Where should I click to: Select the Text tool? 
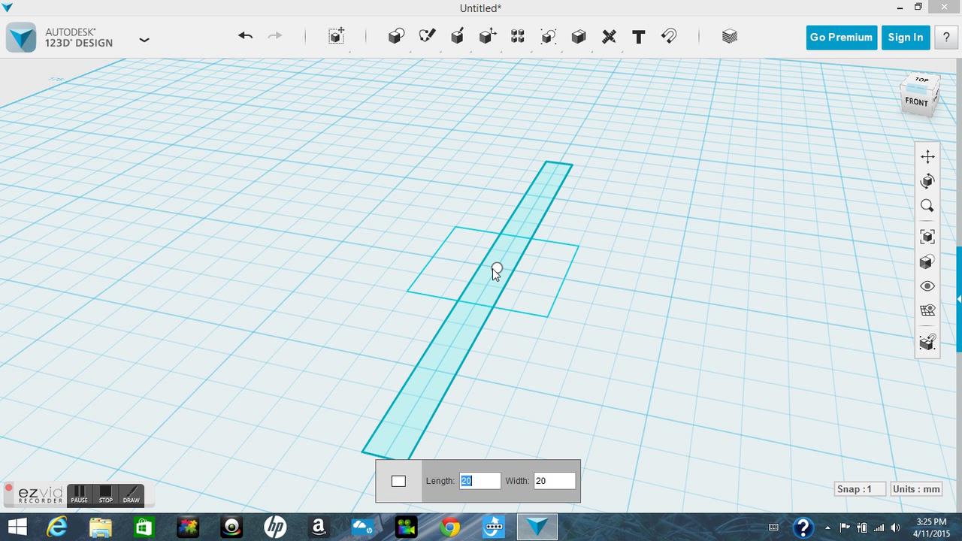(x=639, y=36)
